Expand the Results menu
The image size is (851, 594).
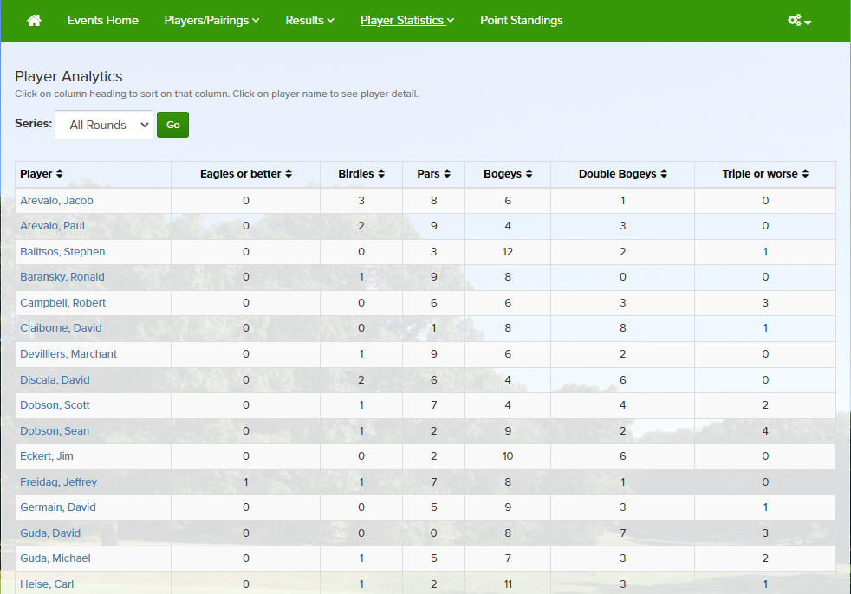pyautogui.click(x=309, y=20)
